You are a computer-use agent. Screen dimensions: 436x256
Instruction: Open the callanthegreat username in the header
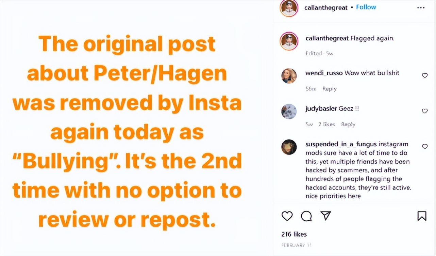[326, 7]
